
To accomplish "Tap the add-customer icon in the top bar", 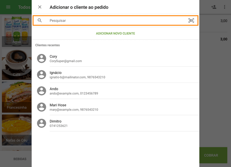I will tap(214, 7).
